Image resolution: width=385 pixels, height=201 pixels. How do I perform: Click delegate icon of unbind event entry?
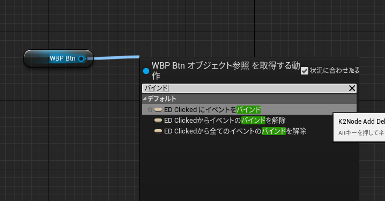point(158,120)
